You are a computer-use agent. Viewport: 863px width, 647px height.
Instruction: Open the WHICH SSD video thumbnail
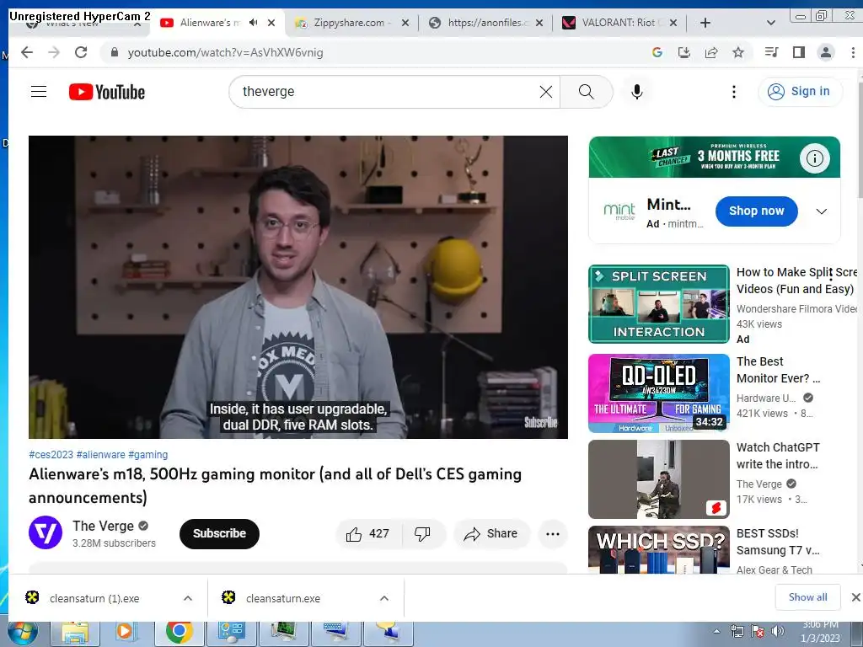[x=659, y=549]
